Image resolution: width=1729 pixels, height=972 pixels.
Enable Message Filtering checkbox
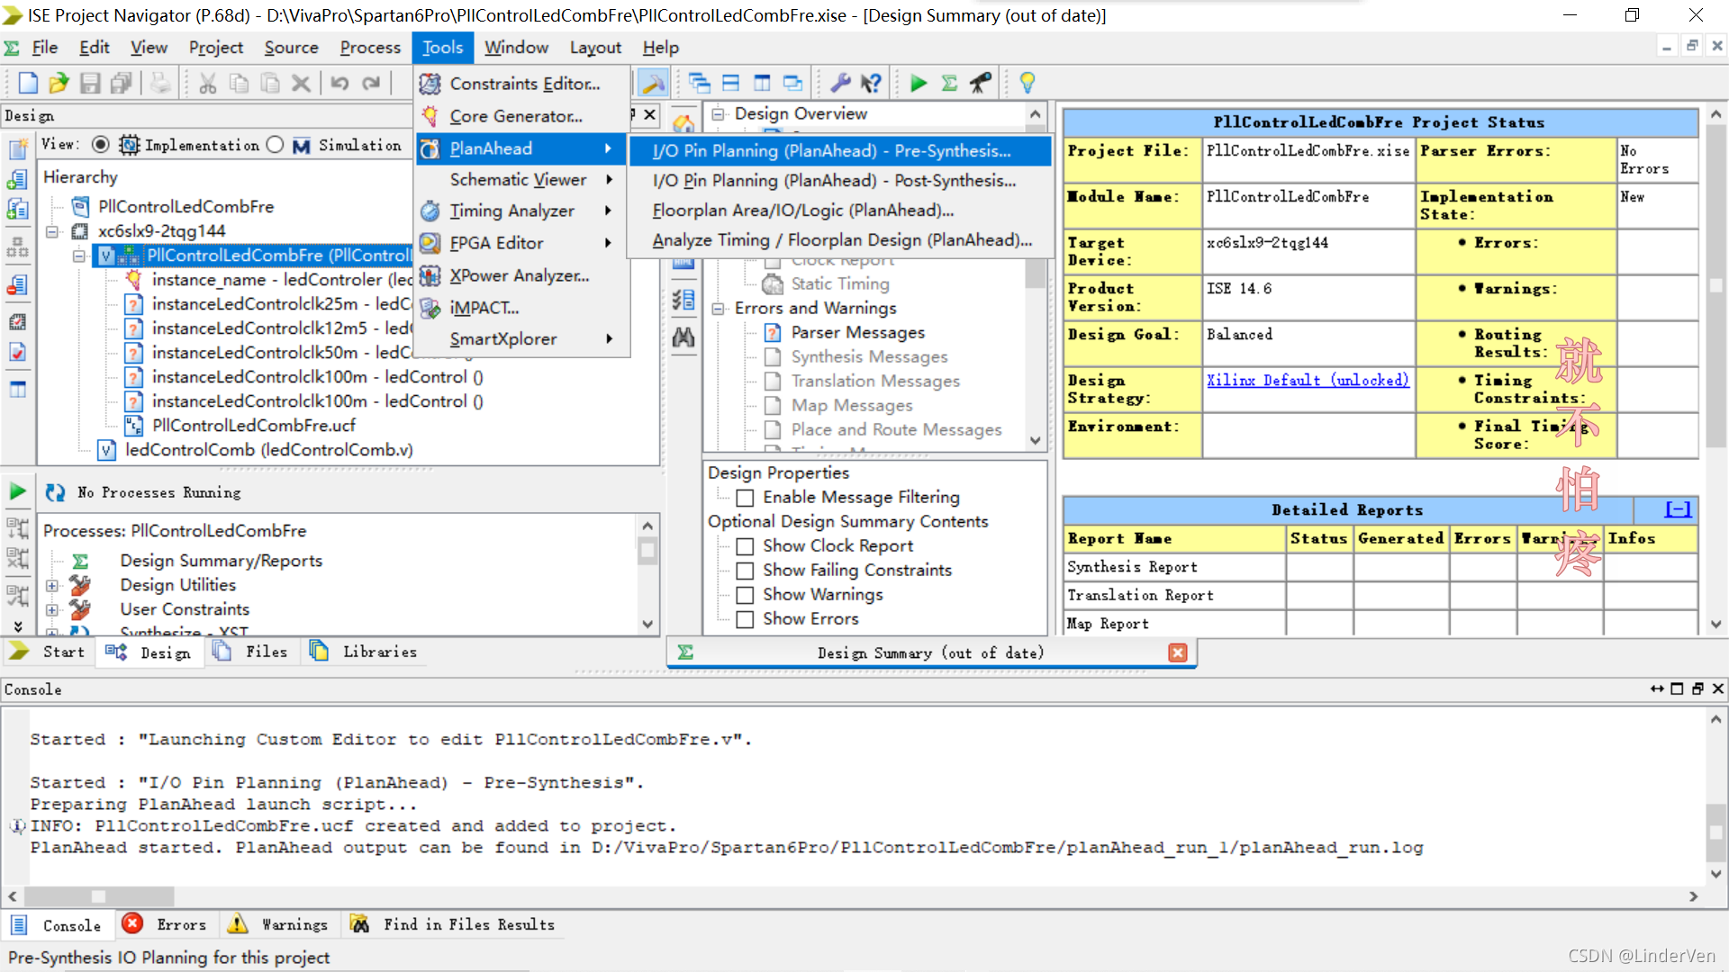click(745, 498)
